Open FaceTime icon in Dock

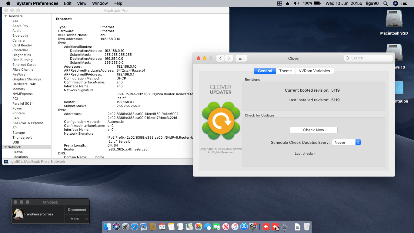[x=217, y=227]
